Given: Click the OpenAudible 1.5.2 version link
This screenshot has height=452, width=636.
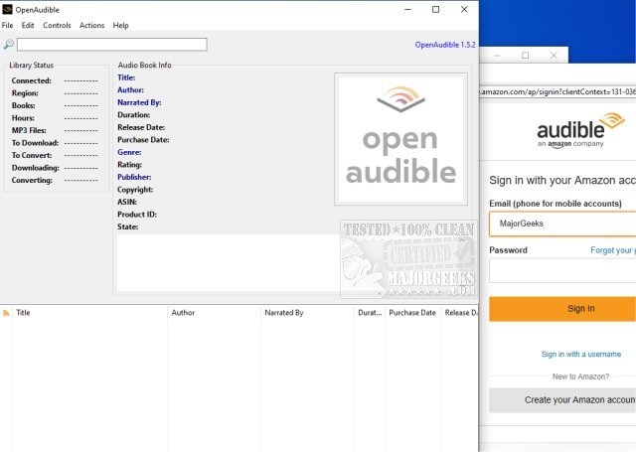Looking at the screenshot, I should click(445, 45).
